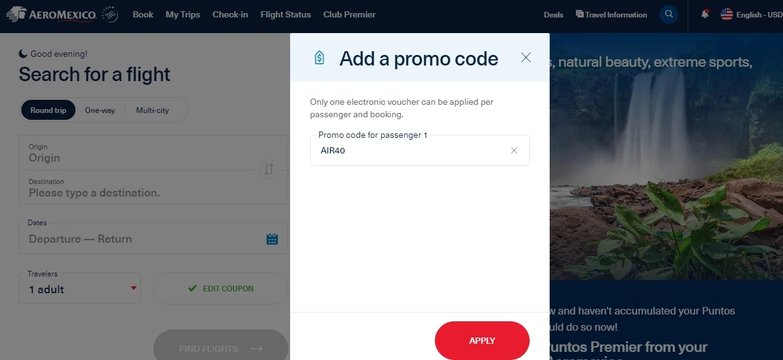Close the promo code dialog
The image size is (783, 360).
click(526, 57)
